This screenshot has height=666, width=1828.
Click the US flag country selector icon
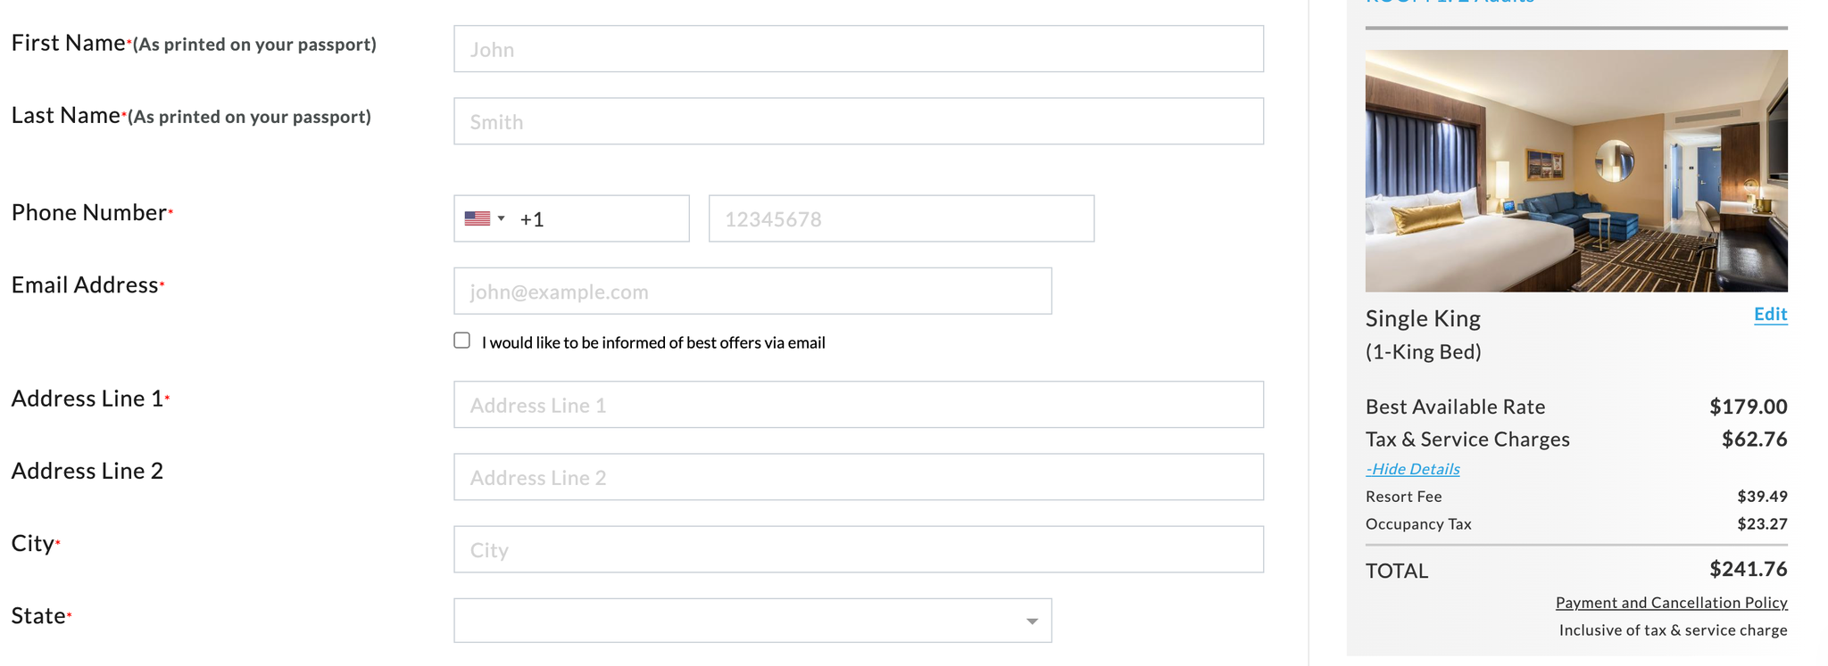click(x=478, y=218)
